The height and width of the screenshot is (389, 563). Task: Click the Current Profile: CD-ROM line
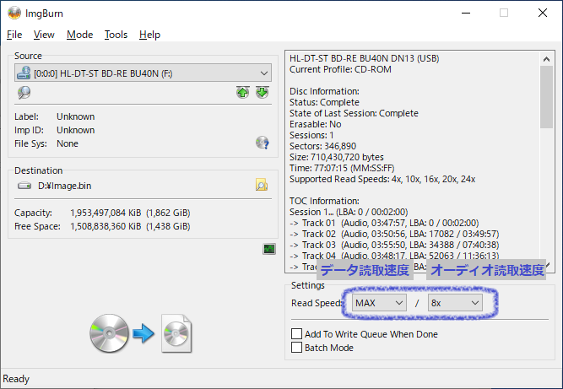pyautogui.click(x=340, y=69)
